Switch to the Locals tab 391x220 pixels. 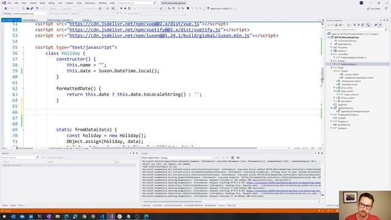13,205
